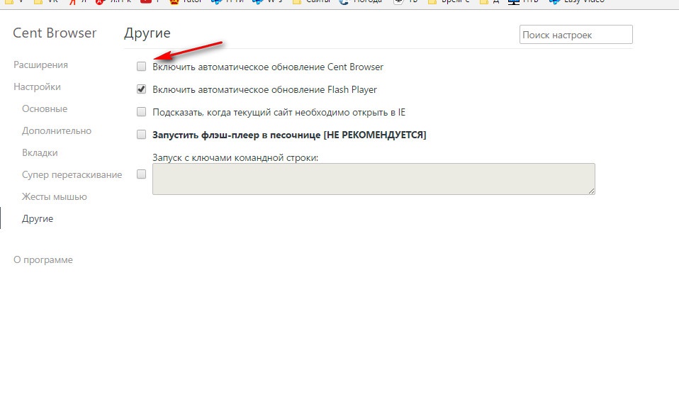Screen dimensions: 679x414
Task: Open the Easy Video bookmark icon
Action: click(552, 2)
